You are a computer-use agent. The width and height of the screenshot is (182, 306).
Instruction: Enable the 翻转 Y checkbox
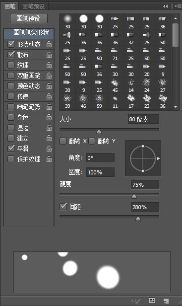(x=92, y=141)
